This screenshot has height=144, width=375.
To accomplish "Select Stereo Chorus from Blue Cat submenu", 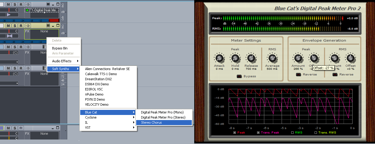I will pyautogui.click(x=164, y=122).
